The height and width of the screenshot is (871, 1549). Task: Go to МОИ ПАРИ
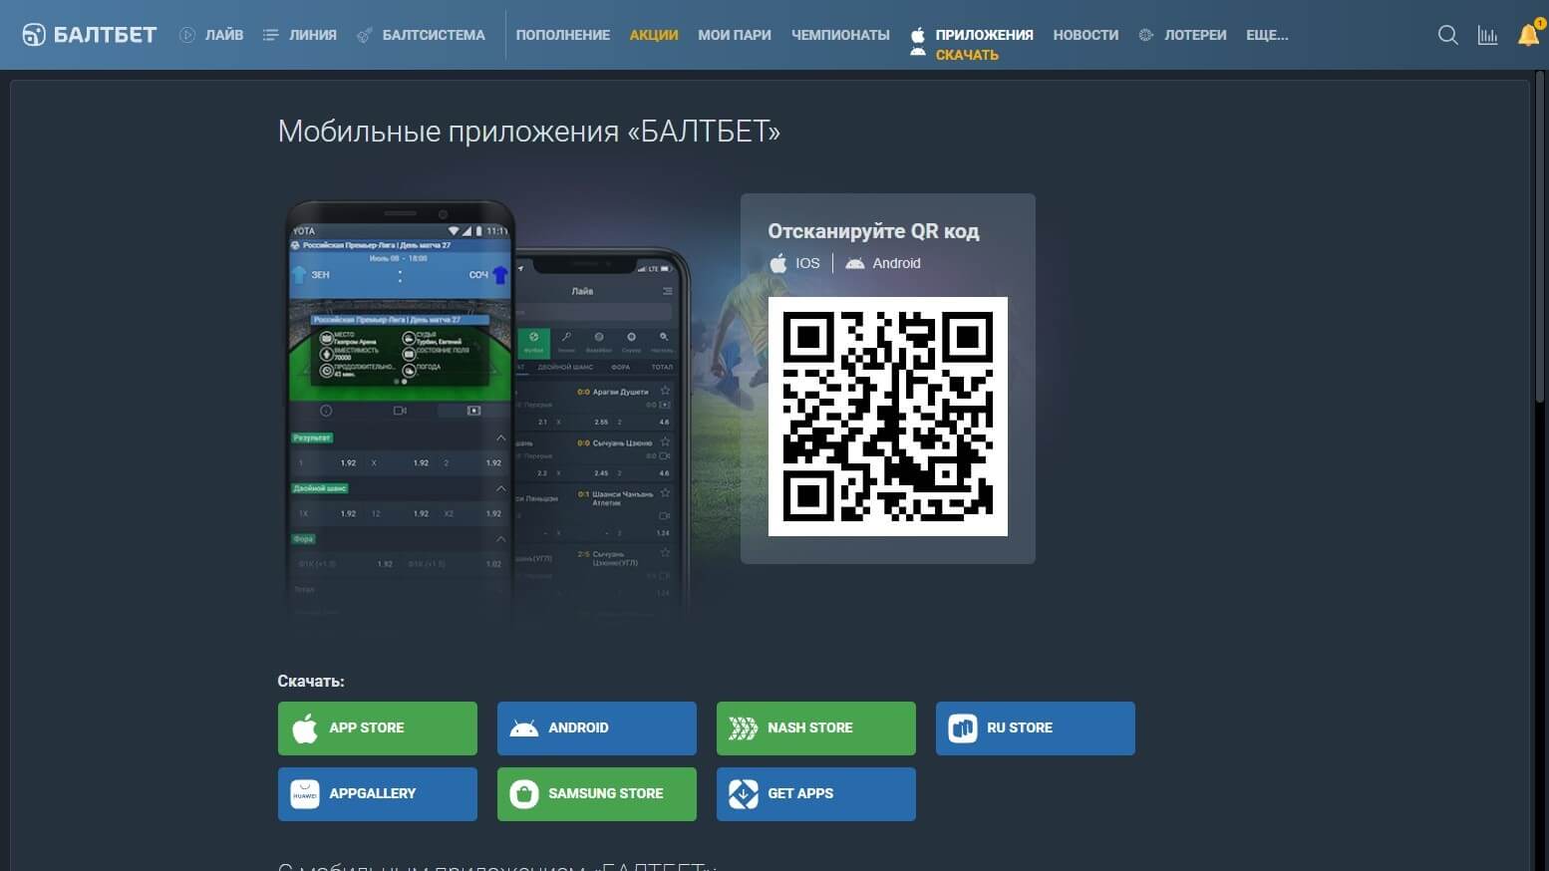pos(735,35)
